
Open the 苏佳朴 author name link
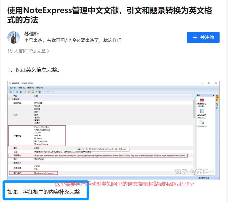(31, 34)
